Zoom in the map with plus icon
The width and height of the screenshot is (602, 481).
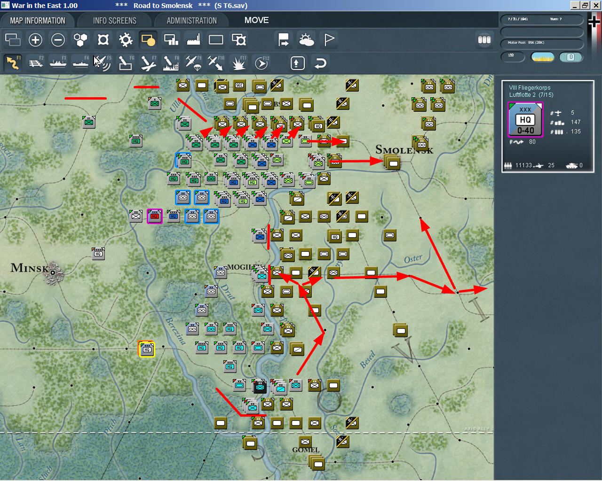click(x=35, y=40)
